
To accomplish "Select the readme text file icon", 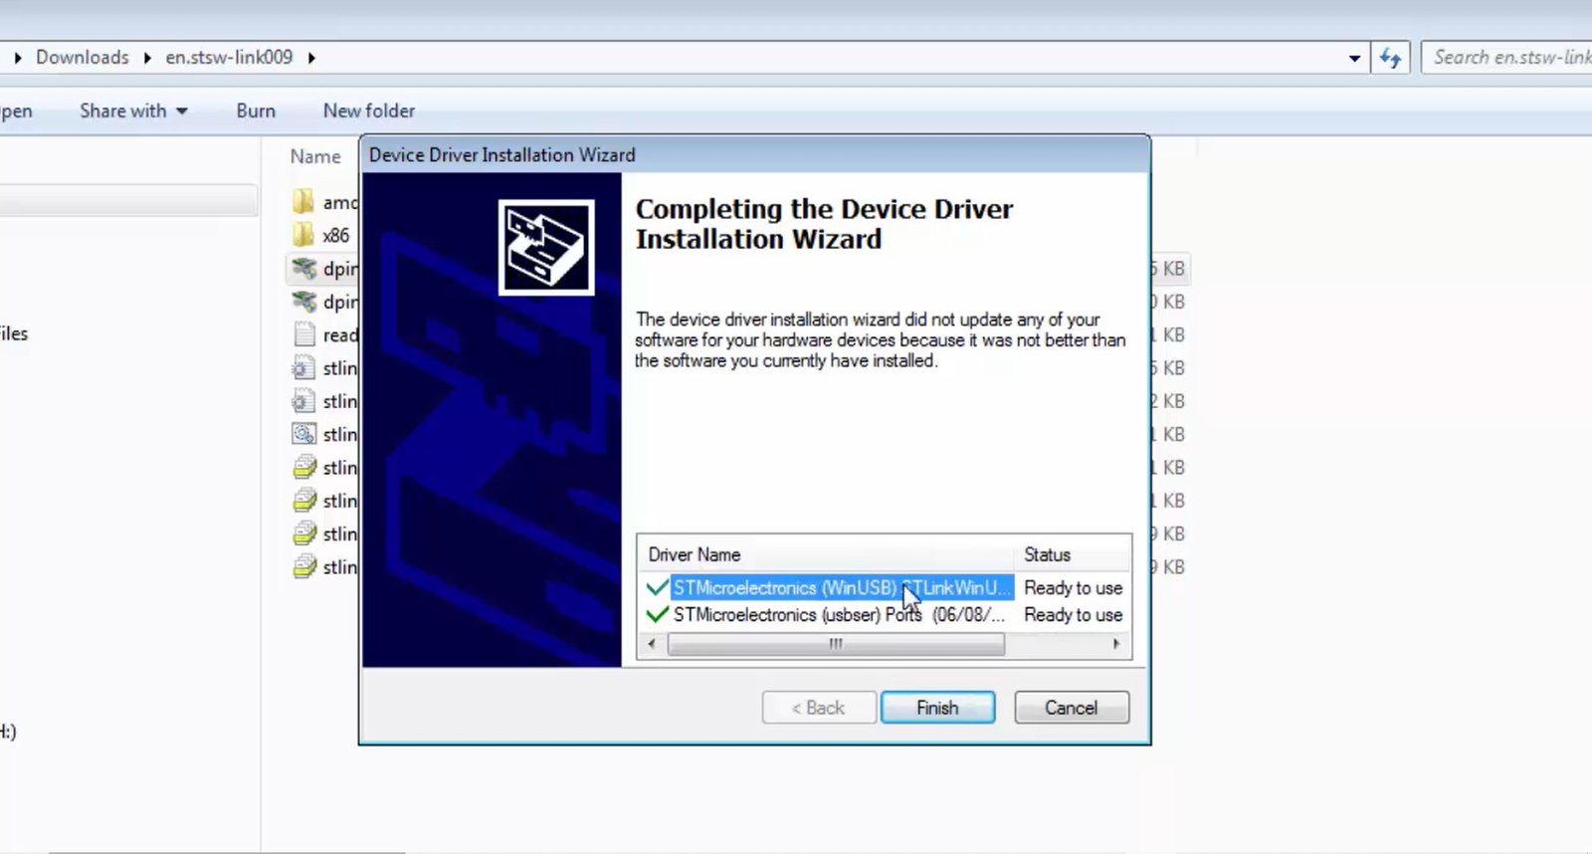I will pos(304,334).
